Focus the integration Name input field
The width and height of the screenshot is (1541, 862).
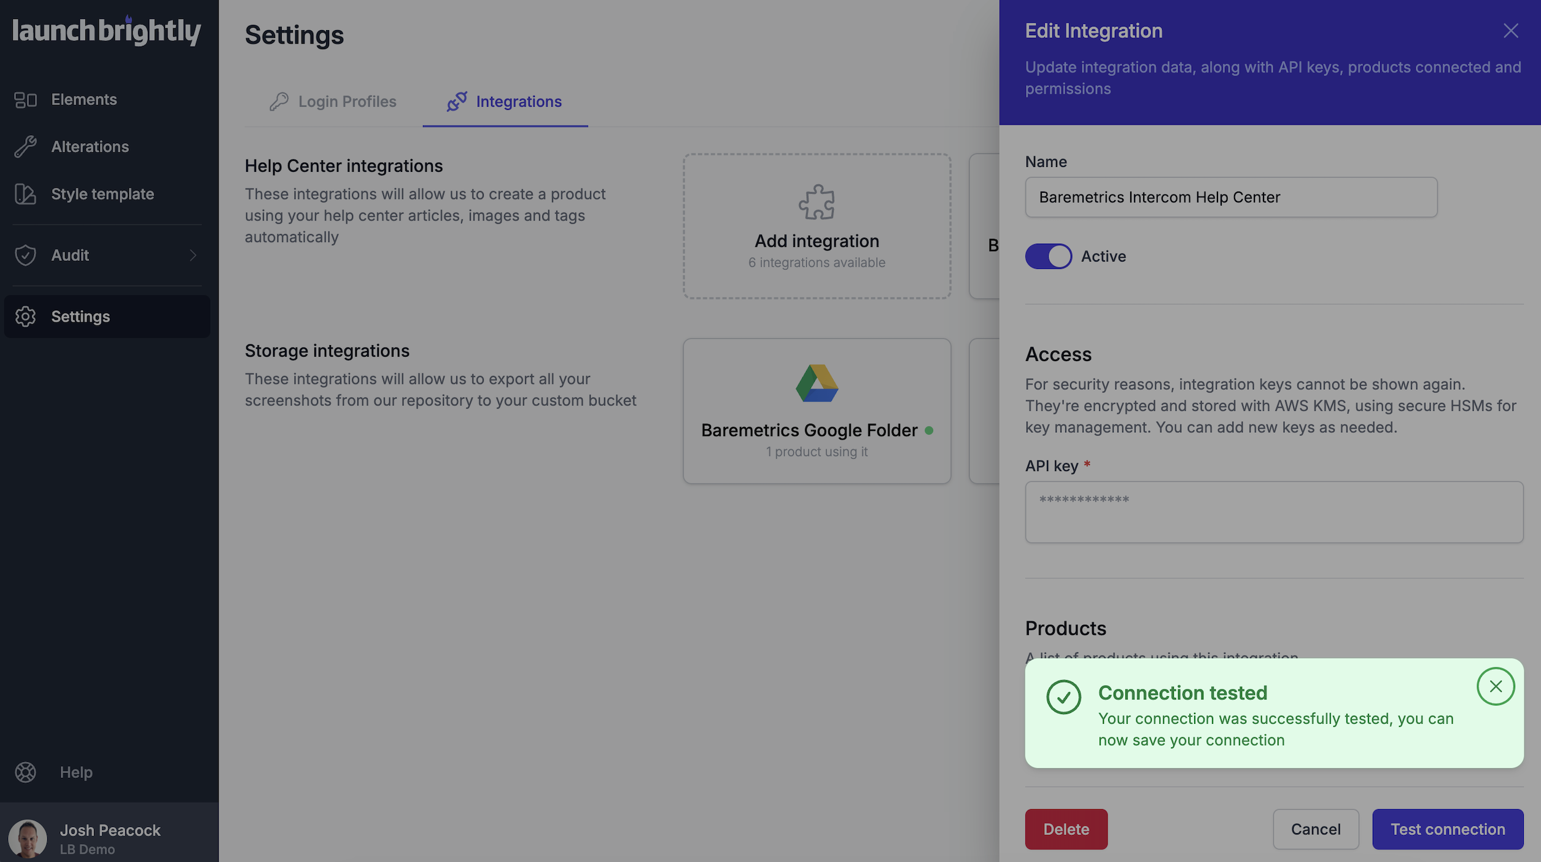click(1230, 197)
